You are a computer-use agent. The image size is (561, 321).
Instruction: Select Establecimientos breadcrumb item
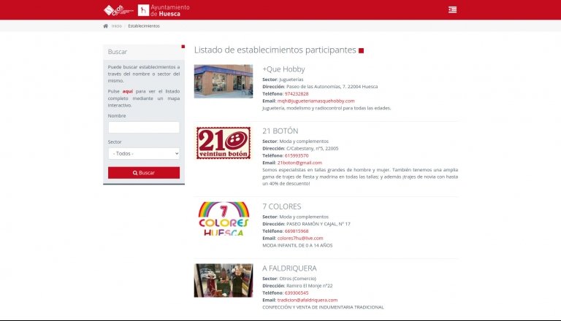(144, 26)
